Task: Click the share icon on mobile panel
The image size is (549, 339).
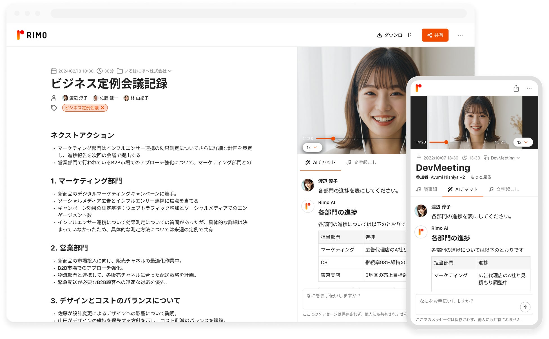Action: click(516, 88)
